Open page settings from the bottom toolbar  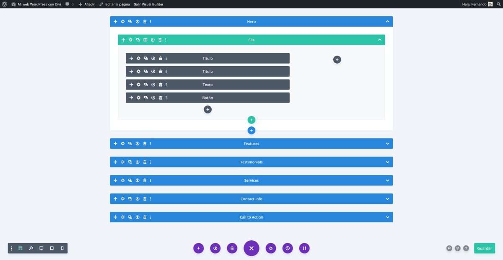click(x=271, y=248)
